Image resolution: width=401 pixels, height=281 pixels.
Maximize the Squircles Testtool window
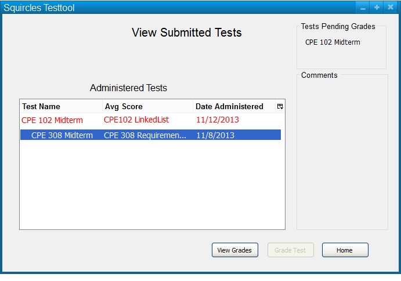point(377,8)
